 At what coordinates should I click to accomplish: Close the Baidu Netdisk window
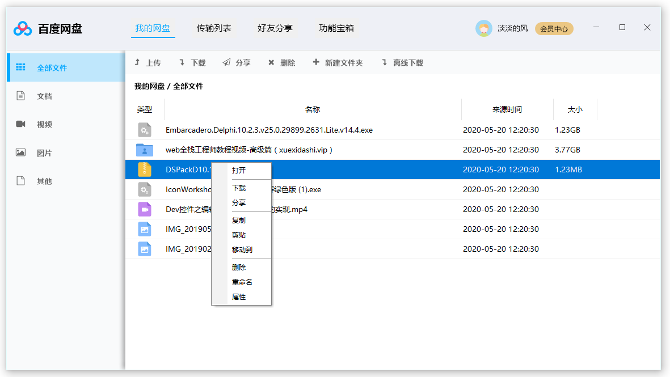click(647, 27)
